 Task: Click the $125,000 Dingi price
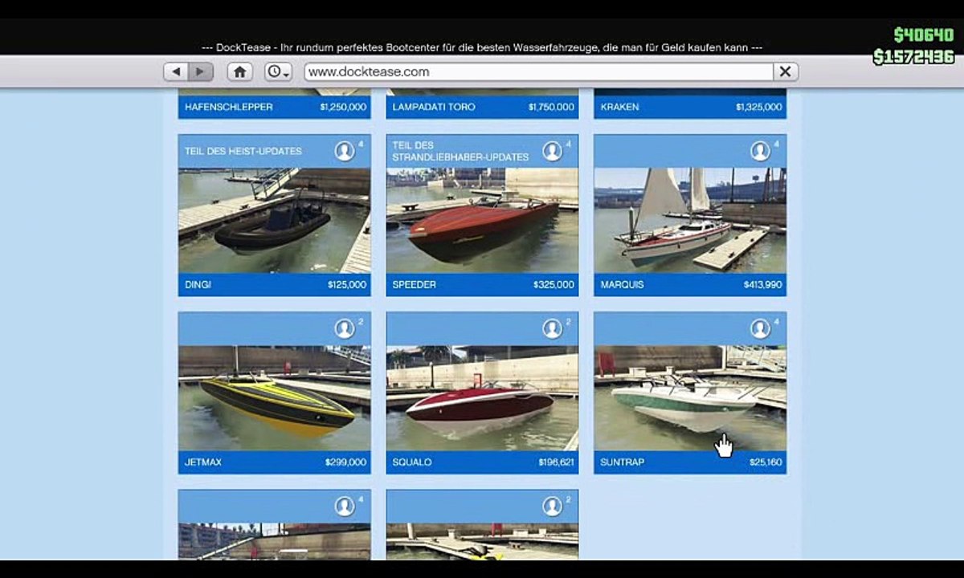coord(346,285)
